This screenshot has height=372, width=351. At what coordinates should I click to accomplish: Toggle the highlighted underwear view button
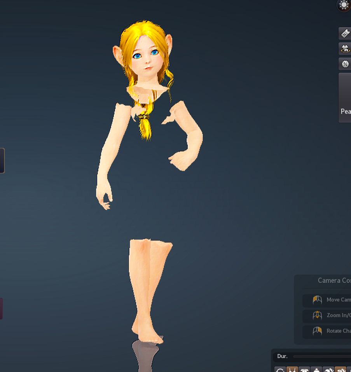tap(292, 370)
